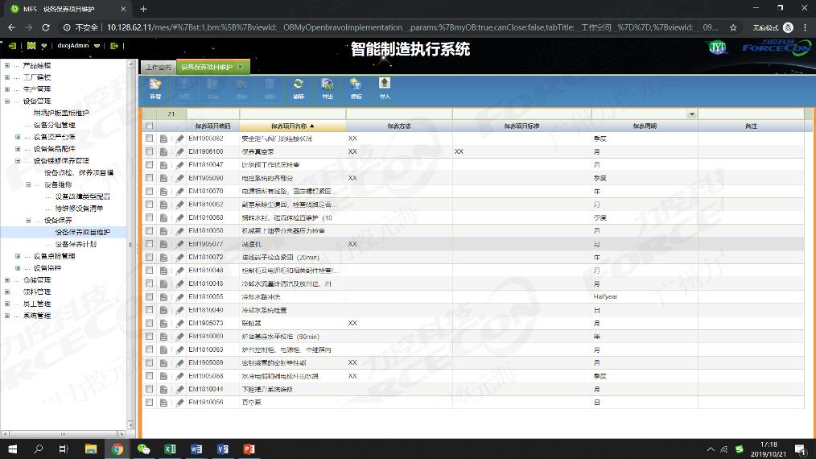Click pencil edit icon for row EM1906082
This screenshot has height=459, width=816.
[179, 139]
